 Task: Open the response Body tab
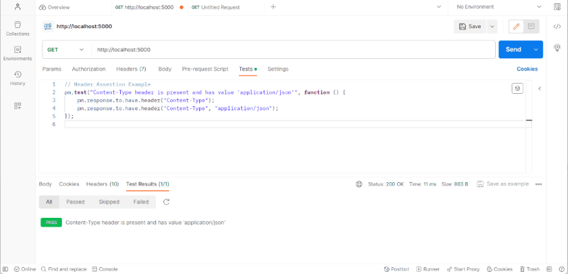45,184
